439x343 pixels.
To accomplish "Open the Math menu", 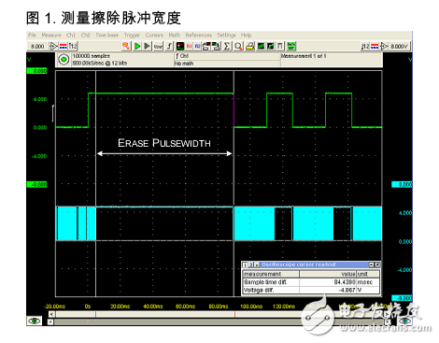I will 175,36.
